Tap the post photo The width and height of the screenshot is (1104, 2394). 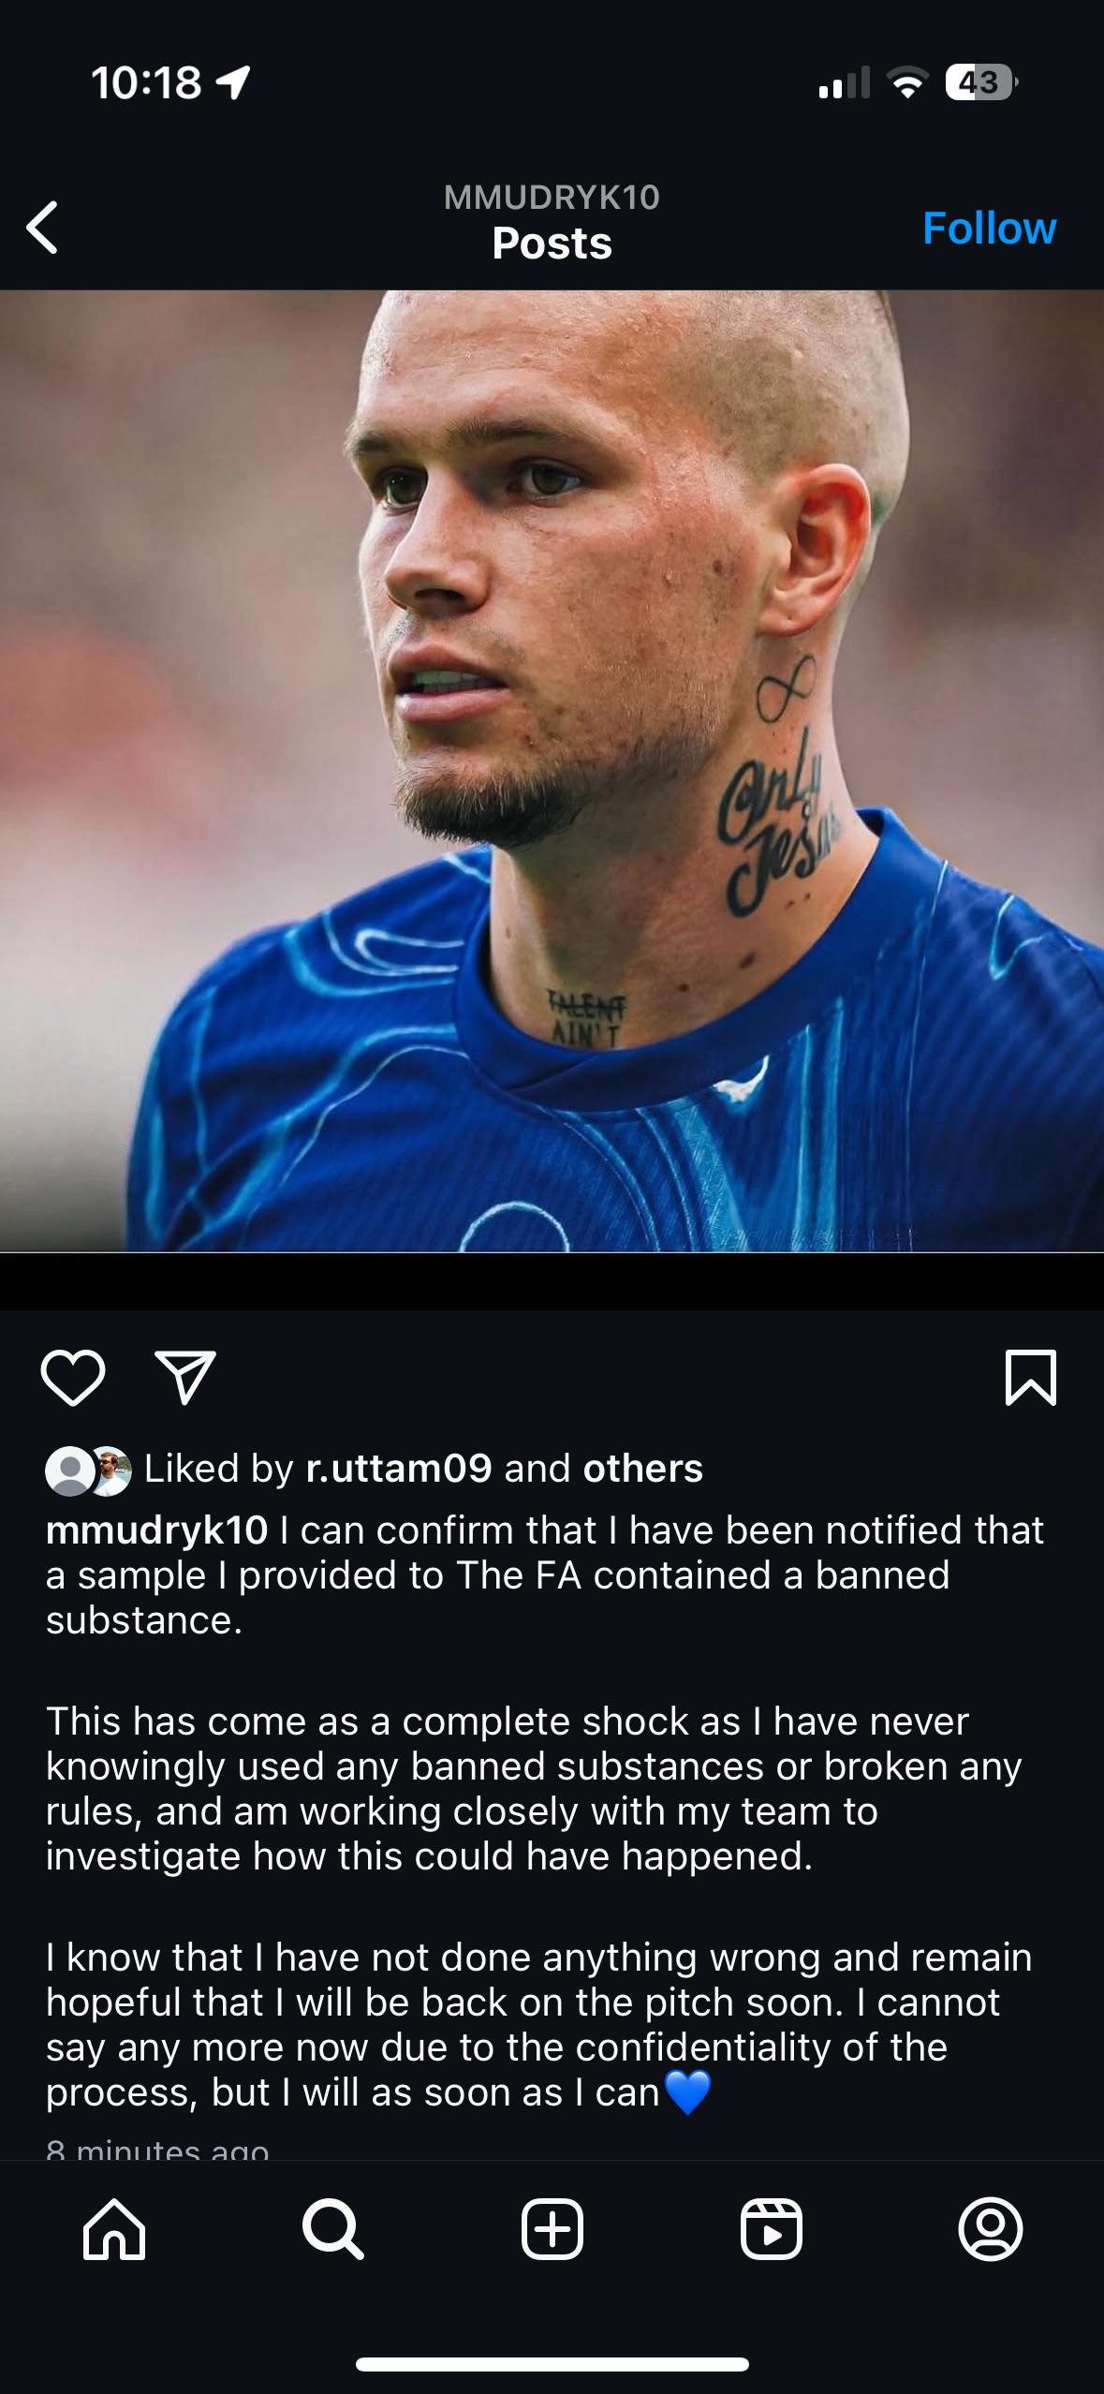pyautogui.click(x=552, y=770)
